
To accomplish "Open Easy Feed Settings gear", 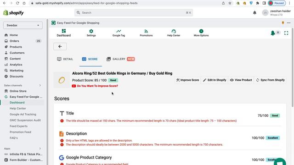I will (91, 33).
